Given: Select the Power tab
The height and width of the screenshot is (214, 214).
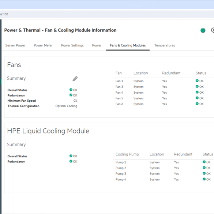Looking at the screenshot, I should (97, 45).
